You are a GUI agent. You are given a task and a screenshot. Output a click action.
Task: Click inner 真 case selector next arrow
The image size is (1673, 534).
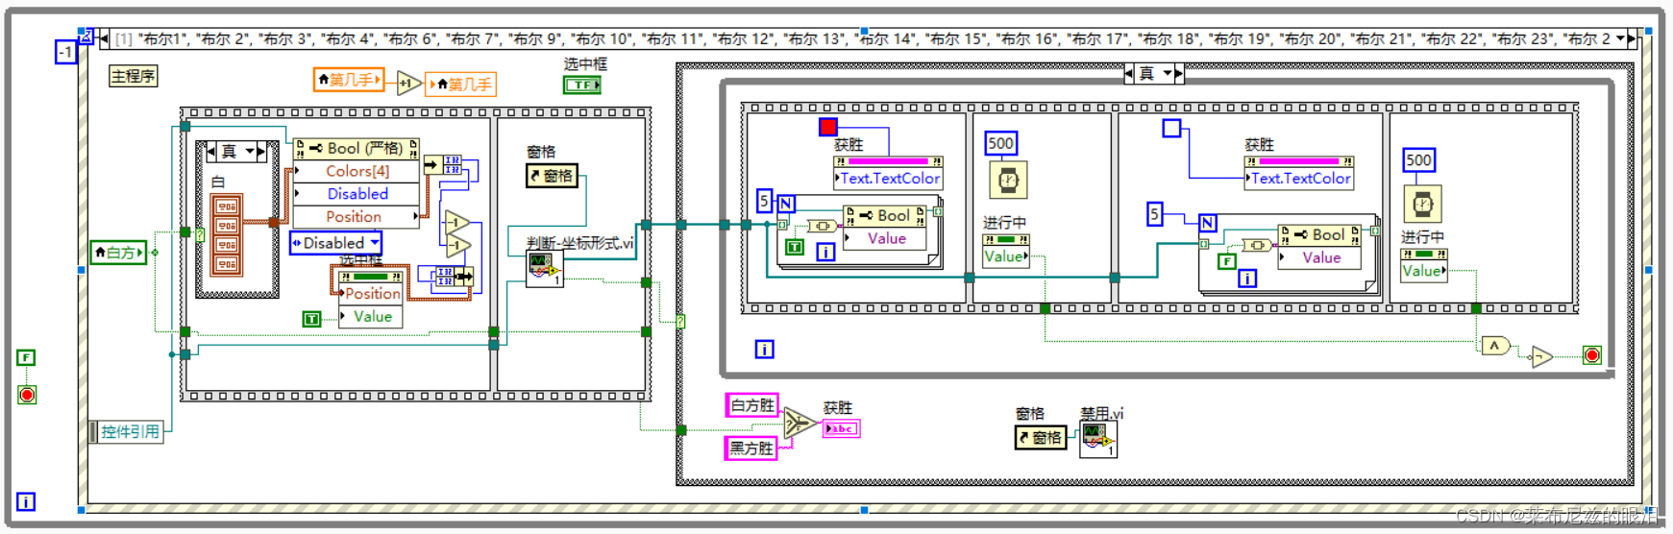[x=261, y=152]
